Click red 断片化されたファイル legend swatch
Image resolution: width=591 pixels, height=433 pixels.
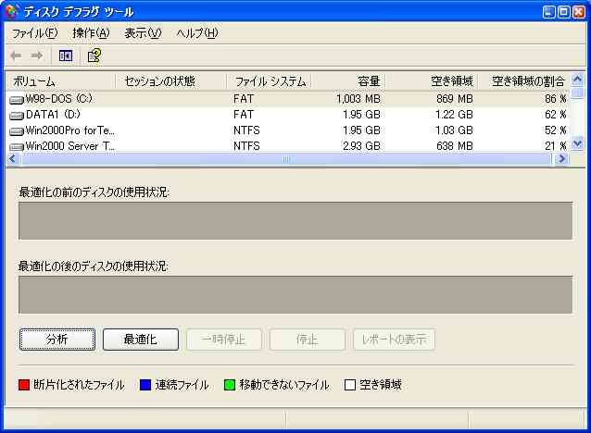[24, 385]
